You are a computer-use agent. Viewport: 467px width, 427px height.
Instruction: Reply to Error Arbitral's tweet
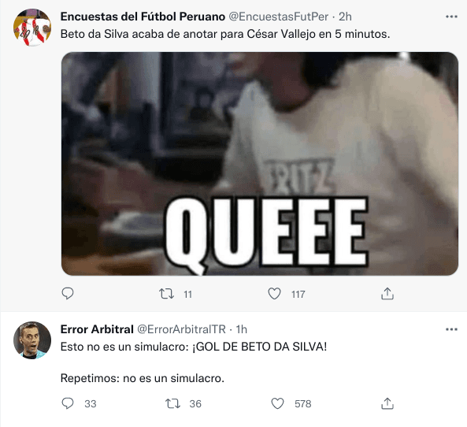[68, 403]
